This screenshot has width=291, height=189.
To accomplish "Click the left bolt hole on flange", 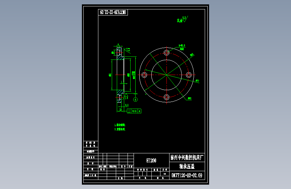I will click(x=144, y=75).
